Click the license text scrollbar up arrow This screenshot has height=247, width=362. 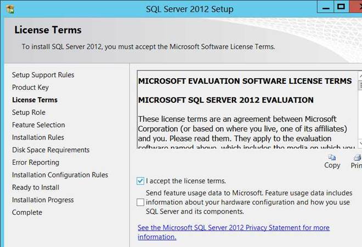tap(360, 76)
